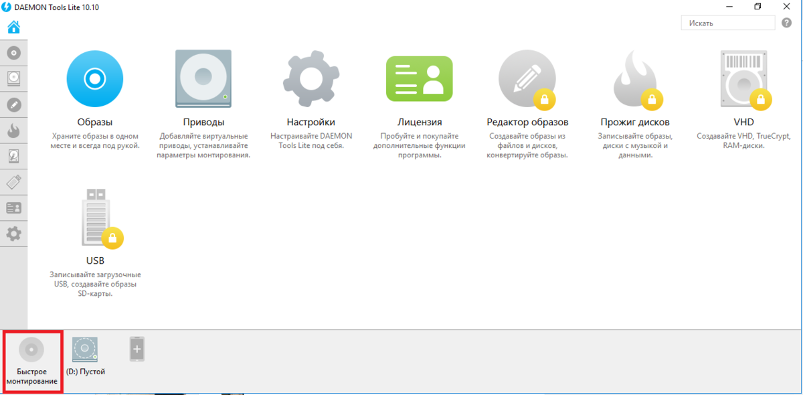Click the description "Записывайте загрузочные USB"
This screenshot has height=395, width=803.
[95, 284]
